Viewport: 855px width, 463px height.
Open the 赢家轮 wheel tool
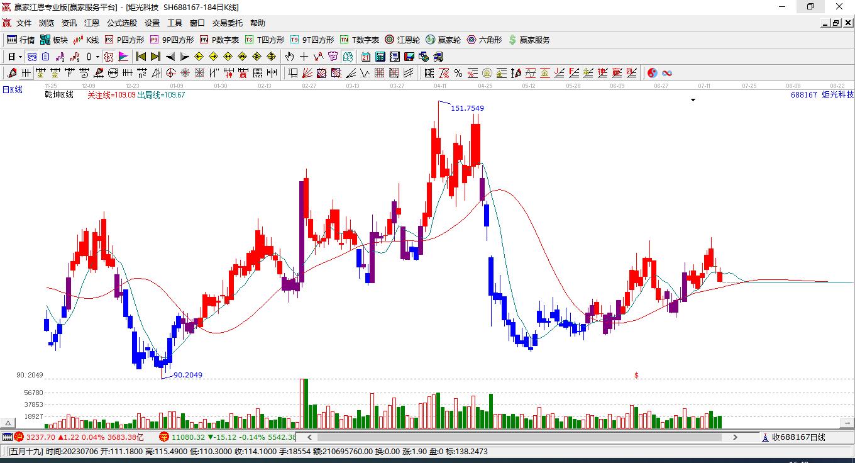click(443, 40)
